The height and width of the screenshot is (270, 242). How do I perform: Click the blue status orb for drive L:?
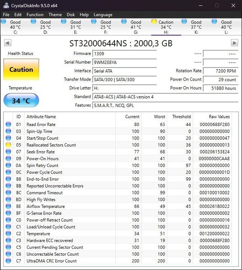(214, 22)
